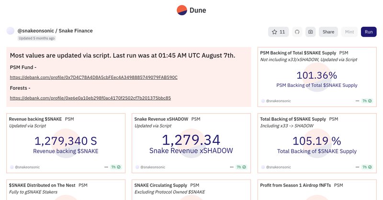Star this dashboard with the star button
The height and width of the screenshot is (200, 383).
click(x=278, y=32)
